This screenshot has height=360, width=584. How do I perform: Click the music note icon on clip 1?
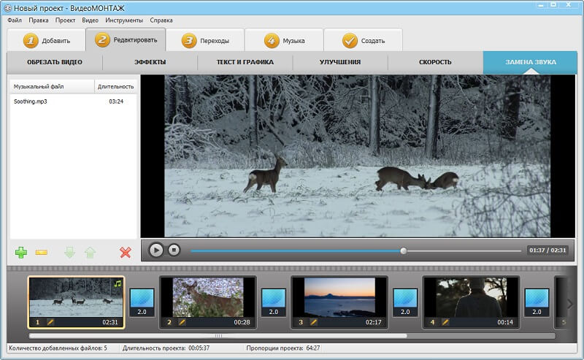(x=116, y=283)
